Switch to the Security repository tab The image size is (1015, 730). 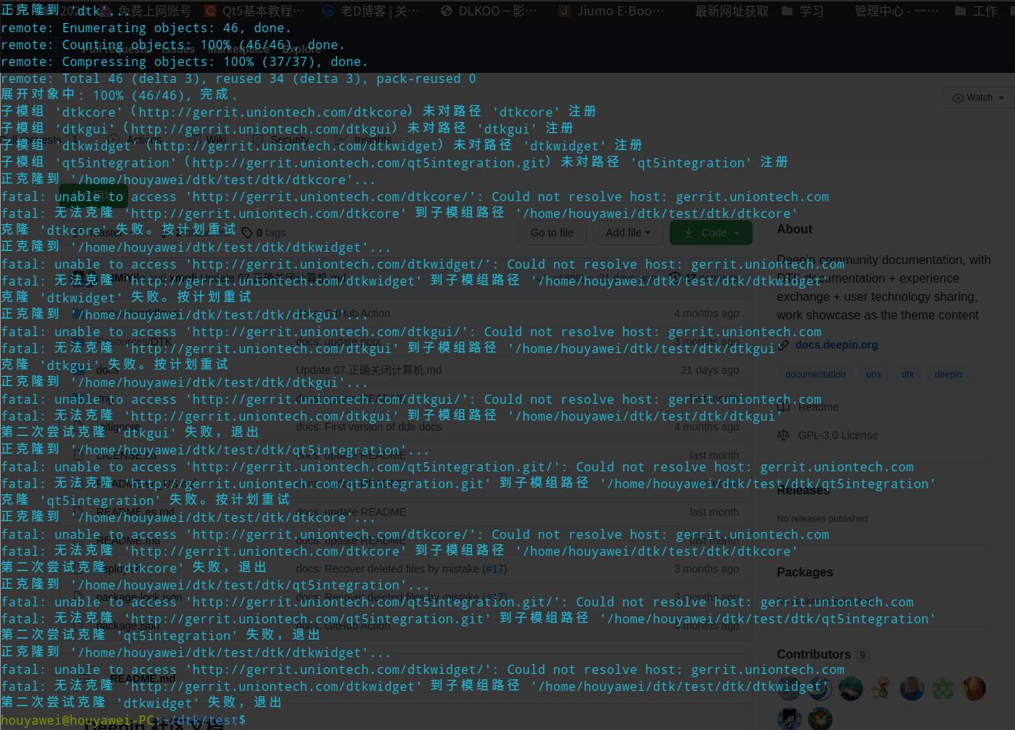click(x=282, y=140)
